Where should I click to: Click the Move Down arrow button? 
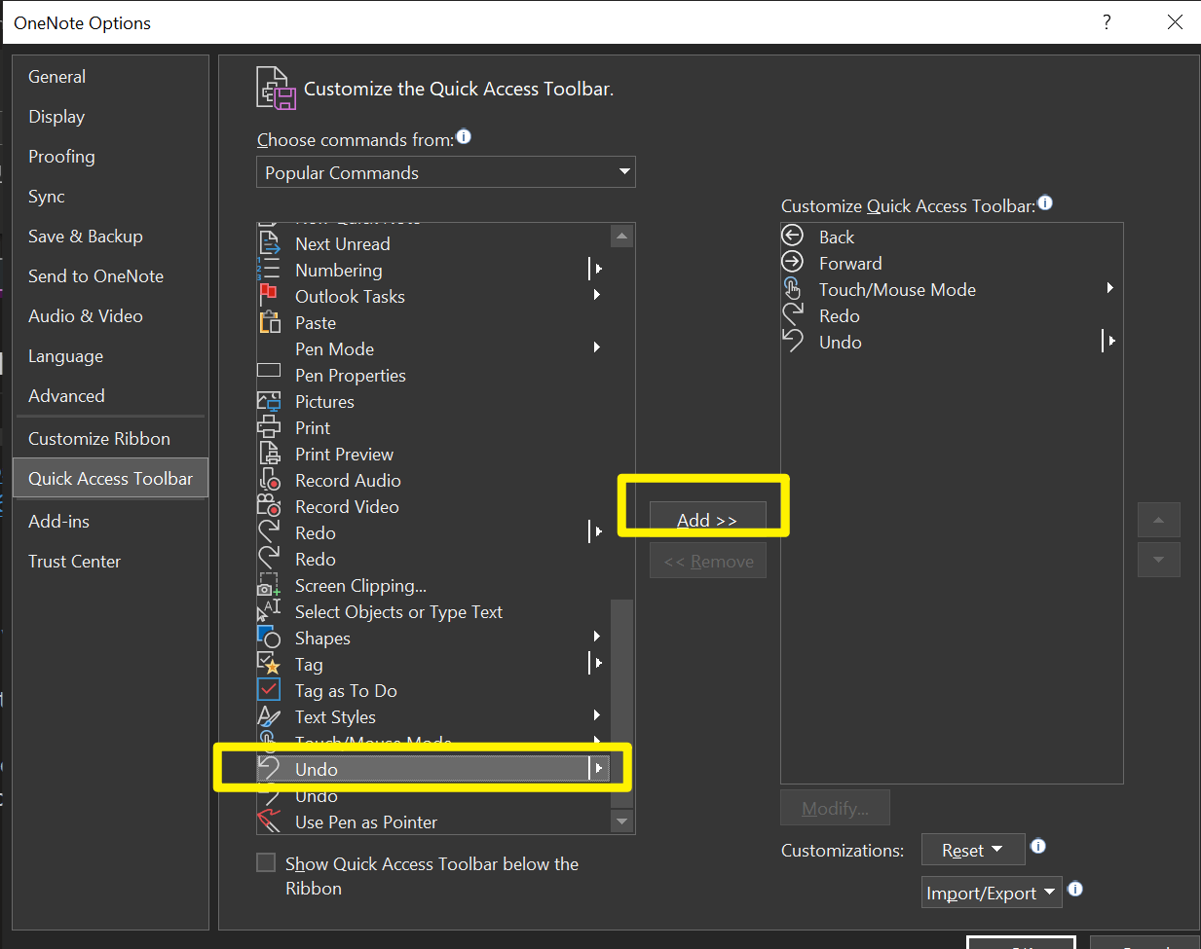pyautogui.click(x=1159, y=560)
